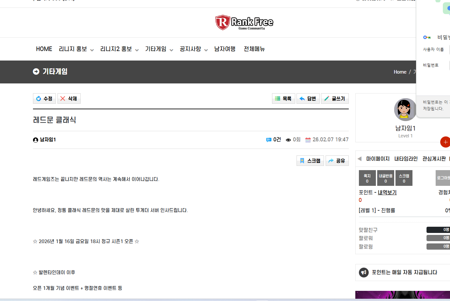Expand the 기타게임 dropdown menu
The image size is (450, 301).
coord(159,49)
